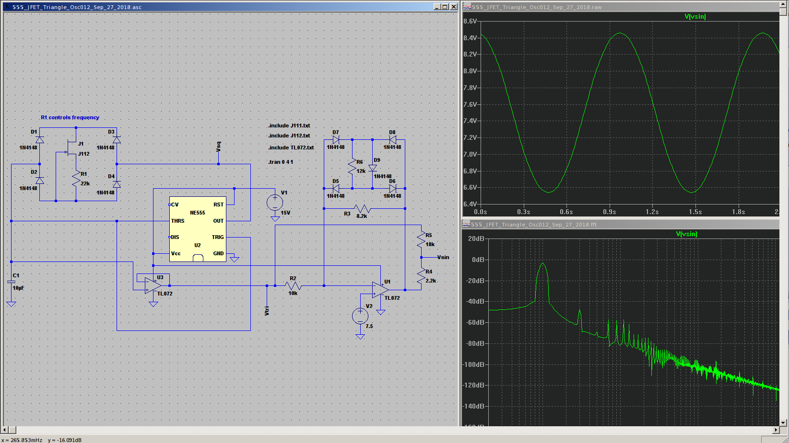Select the D3 1N4148 diode symbol
789x443 pixels.
117,139
